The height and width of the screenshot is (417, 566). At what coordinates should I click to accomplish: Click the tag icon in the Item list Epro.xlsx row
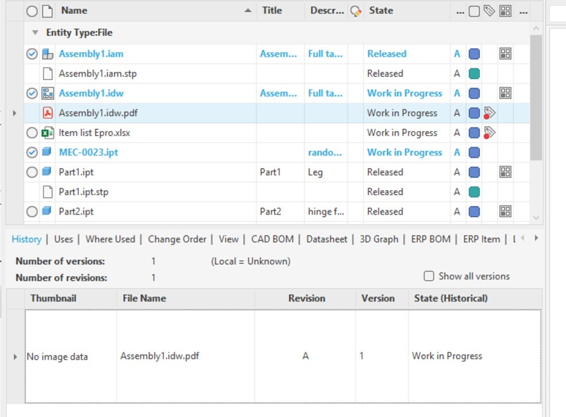point(489,133)
